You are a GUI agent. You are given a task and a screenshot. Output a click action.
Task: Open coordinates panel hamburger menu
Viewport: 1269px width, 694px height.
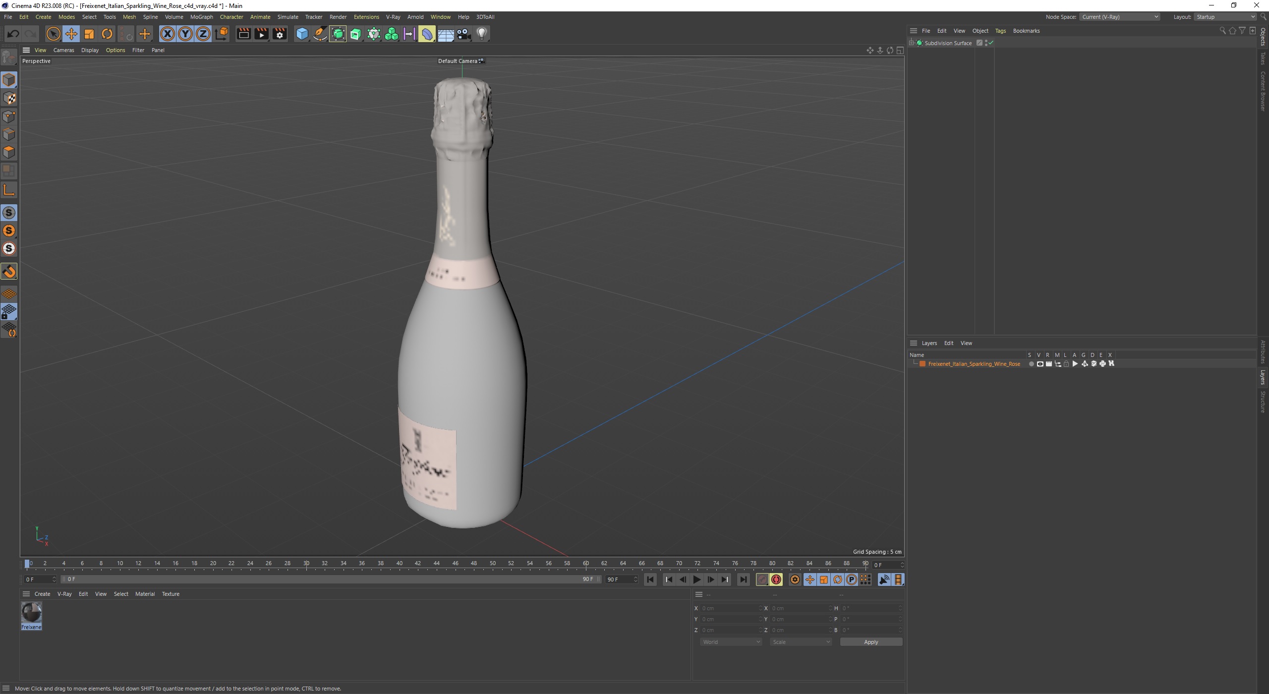point(699,594)
